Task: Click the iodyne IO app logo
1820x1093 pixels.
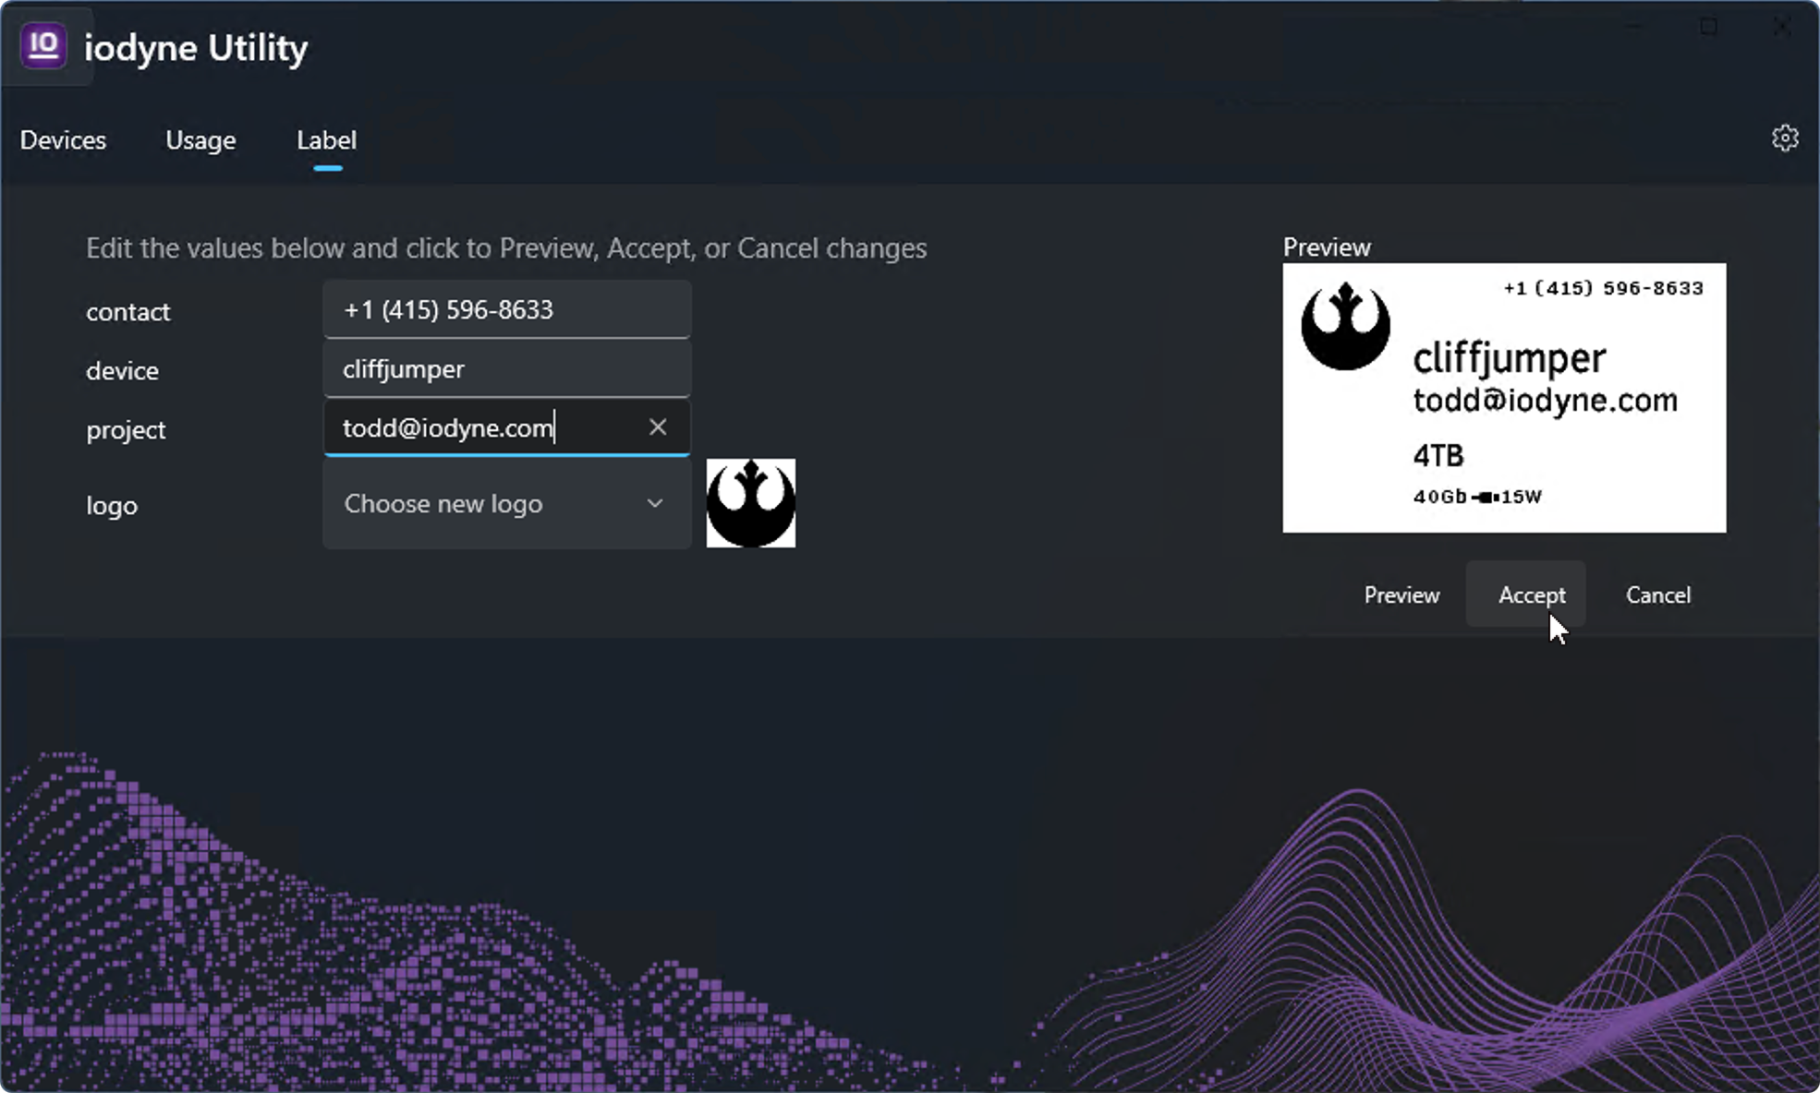Action: pos(43,45)
